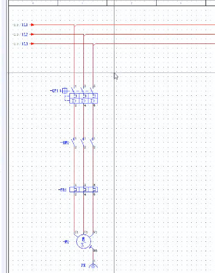The image size is (215, 273).
Task: Select the FR1 thermal relay tag label
Action: [x=62, y=190]
